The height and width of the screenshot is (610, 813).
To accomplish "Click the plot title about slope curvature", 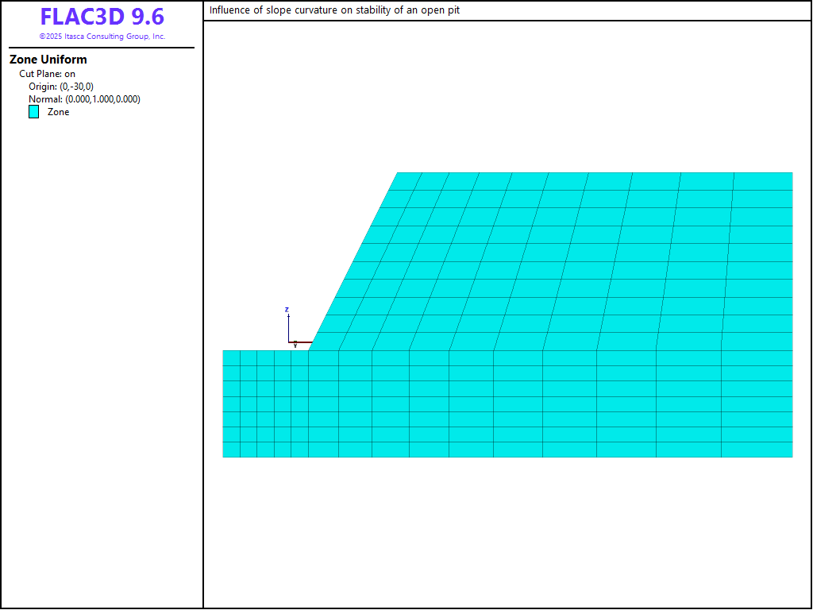I will click(334, 10).
